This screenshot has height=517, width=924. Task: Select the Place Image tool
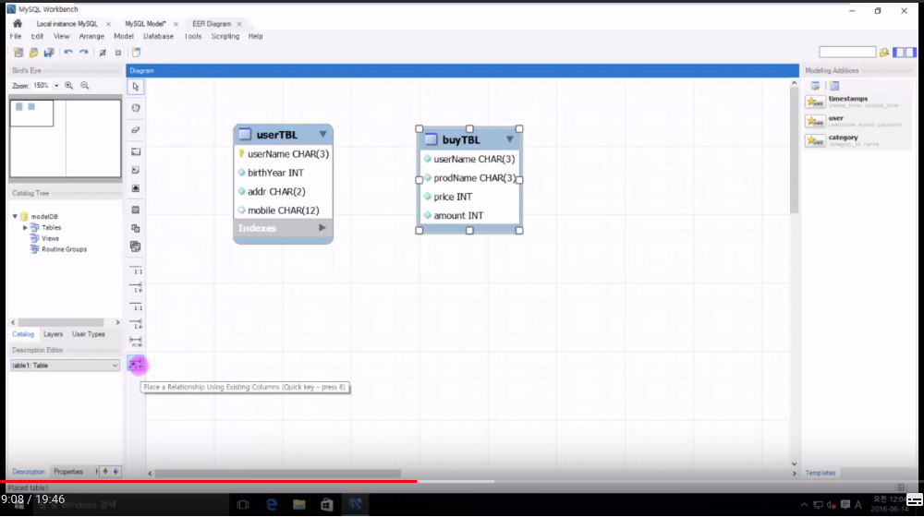(136, 188)
